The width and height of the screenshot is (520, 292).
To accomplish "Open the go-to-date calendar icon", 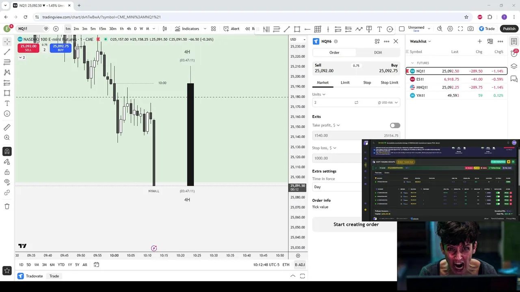I will tap(96, 265).
